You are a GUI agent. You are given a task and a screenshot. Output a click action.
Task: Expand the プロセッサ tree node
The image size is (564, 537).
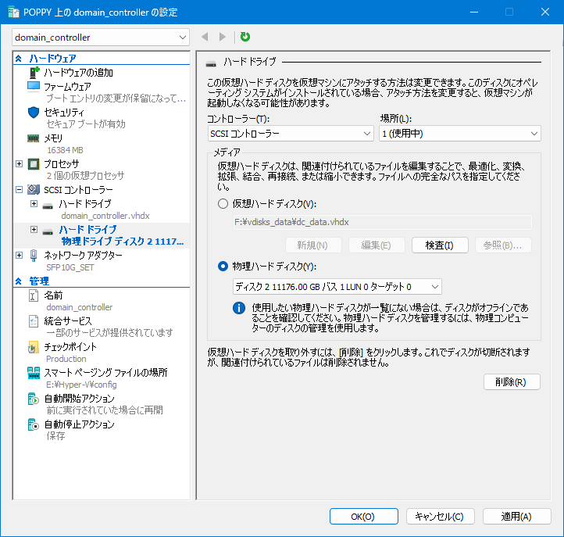click(19, 164)
